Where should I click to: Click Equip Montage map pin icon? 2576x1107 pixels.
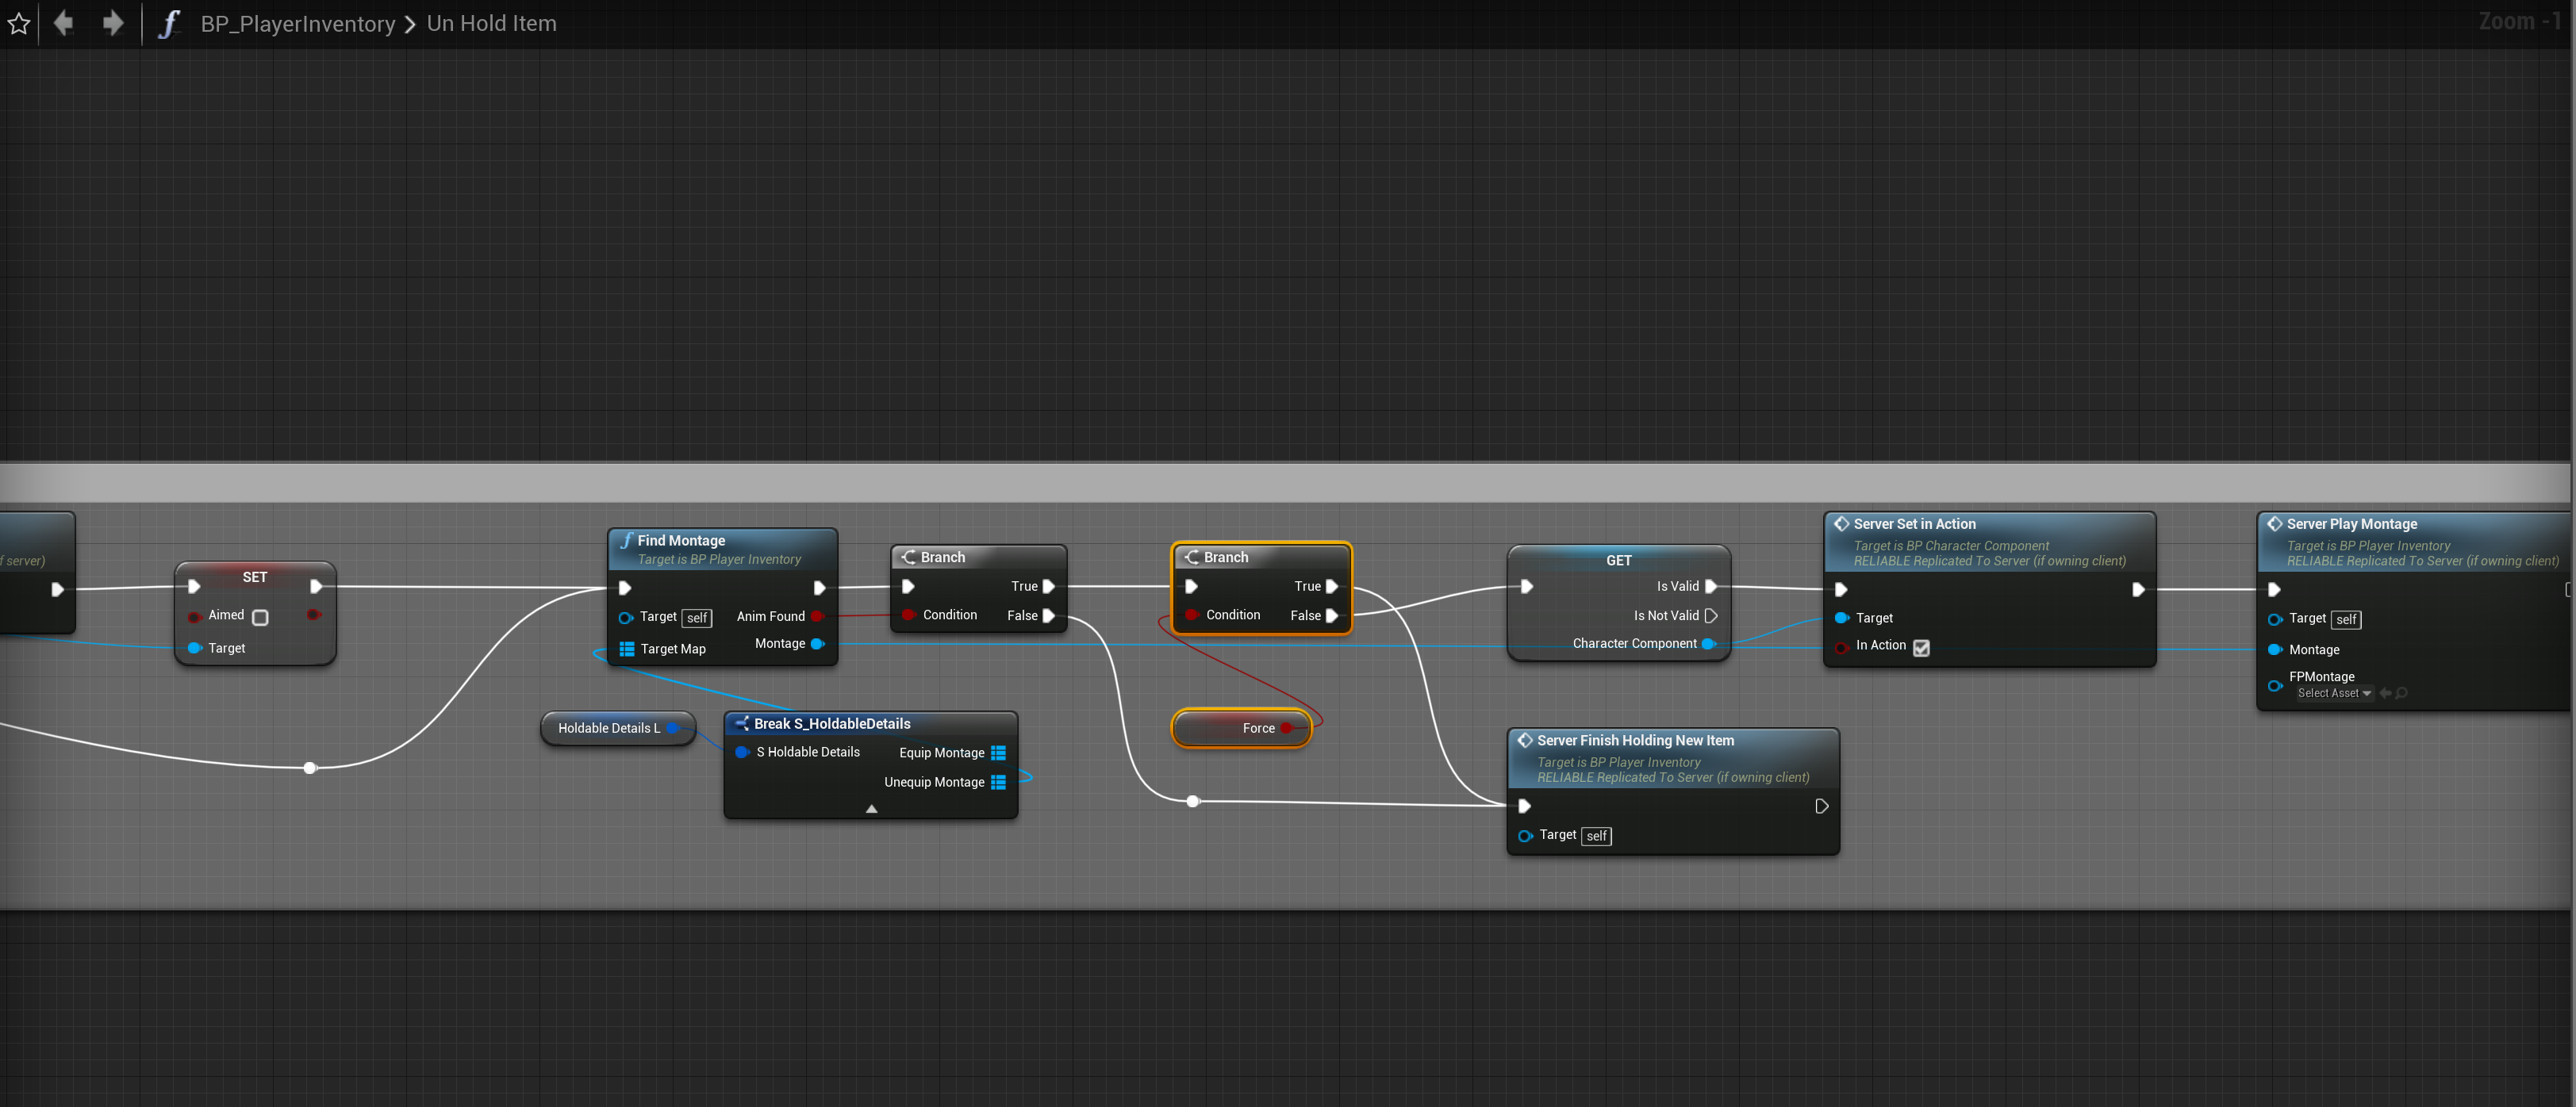[997, 753]
